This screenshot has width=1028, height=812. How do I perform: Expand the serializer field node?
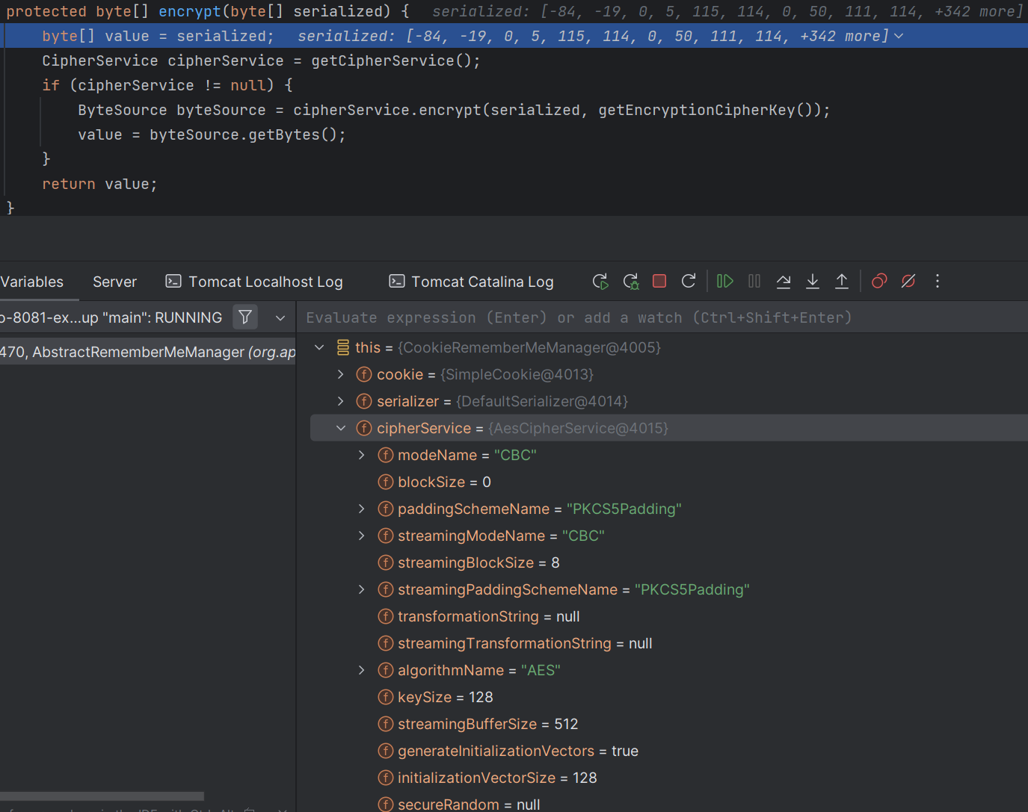pyautogui.click(x=341, y=401)
